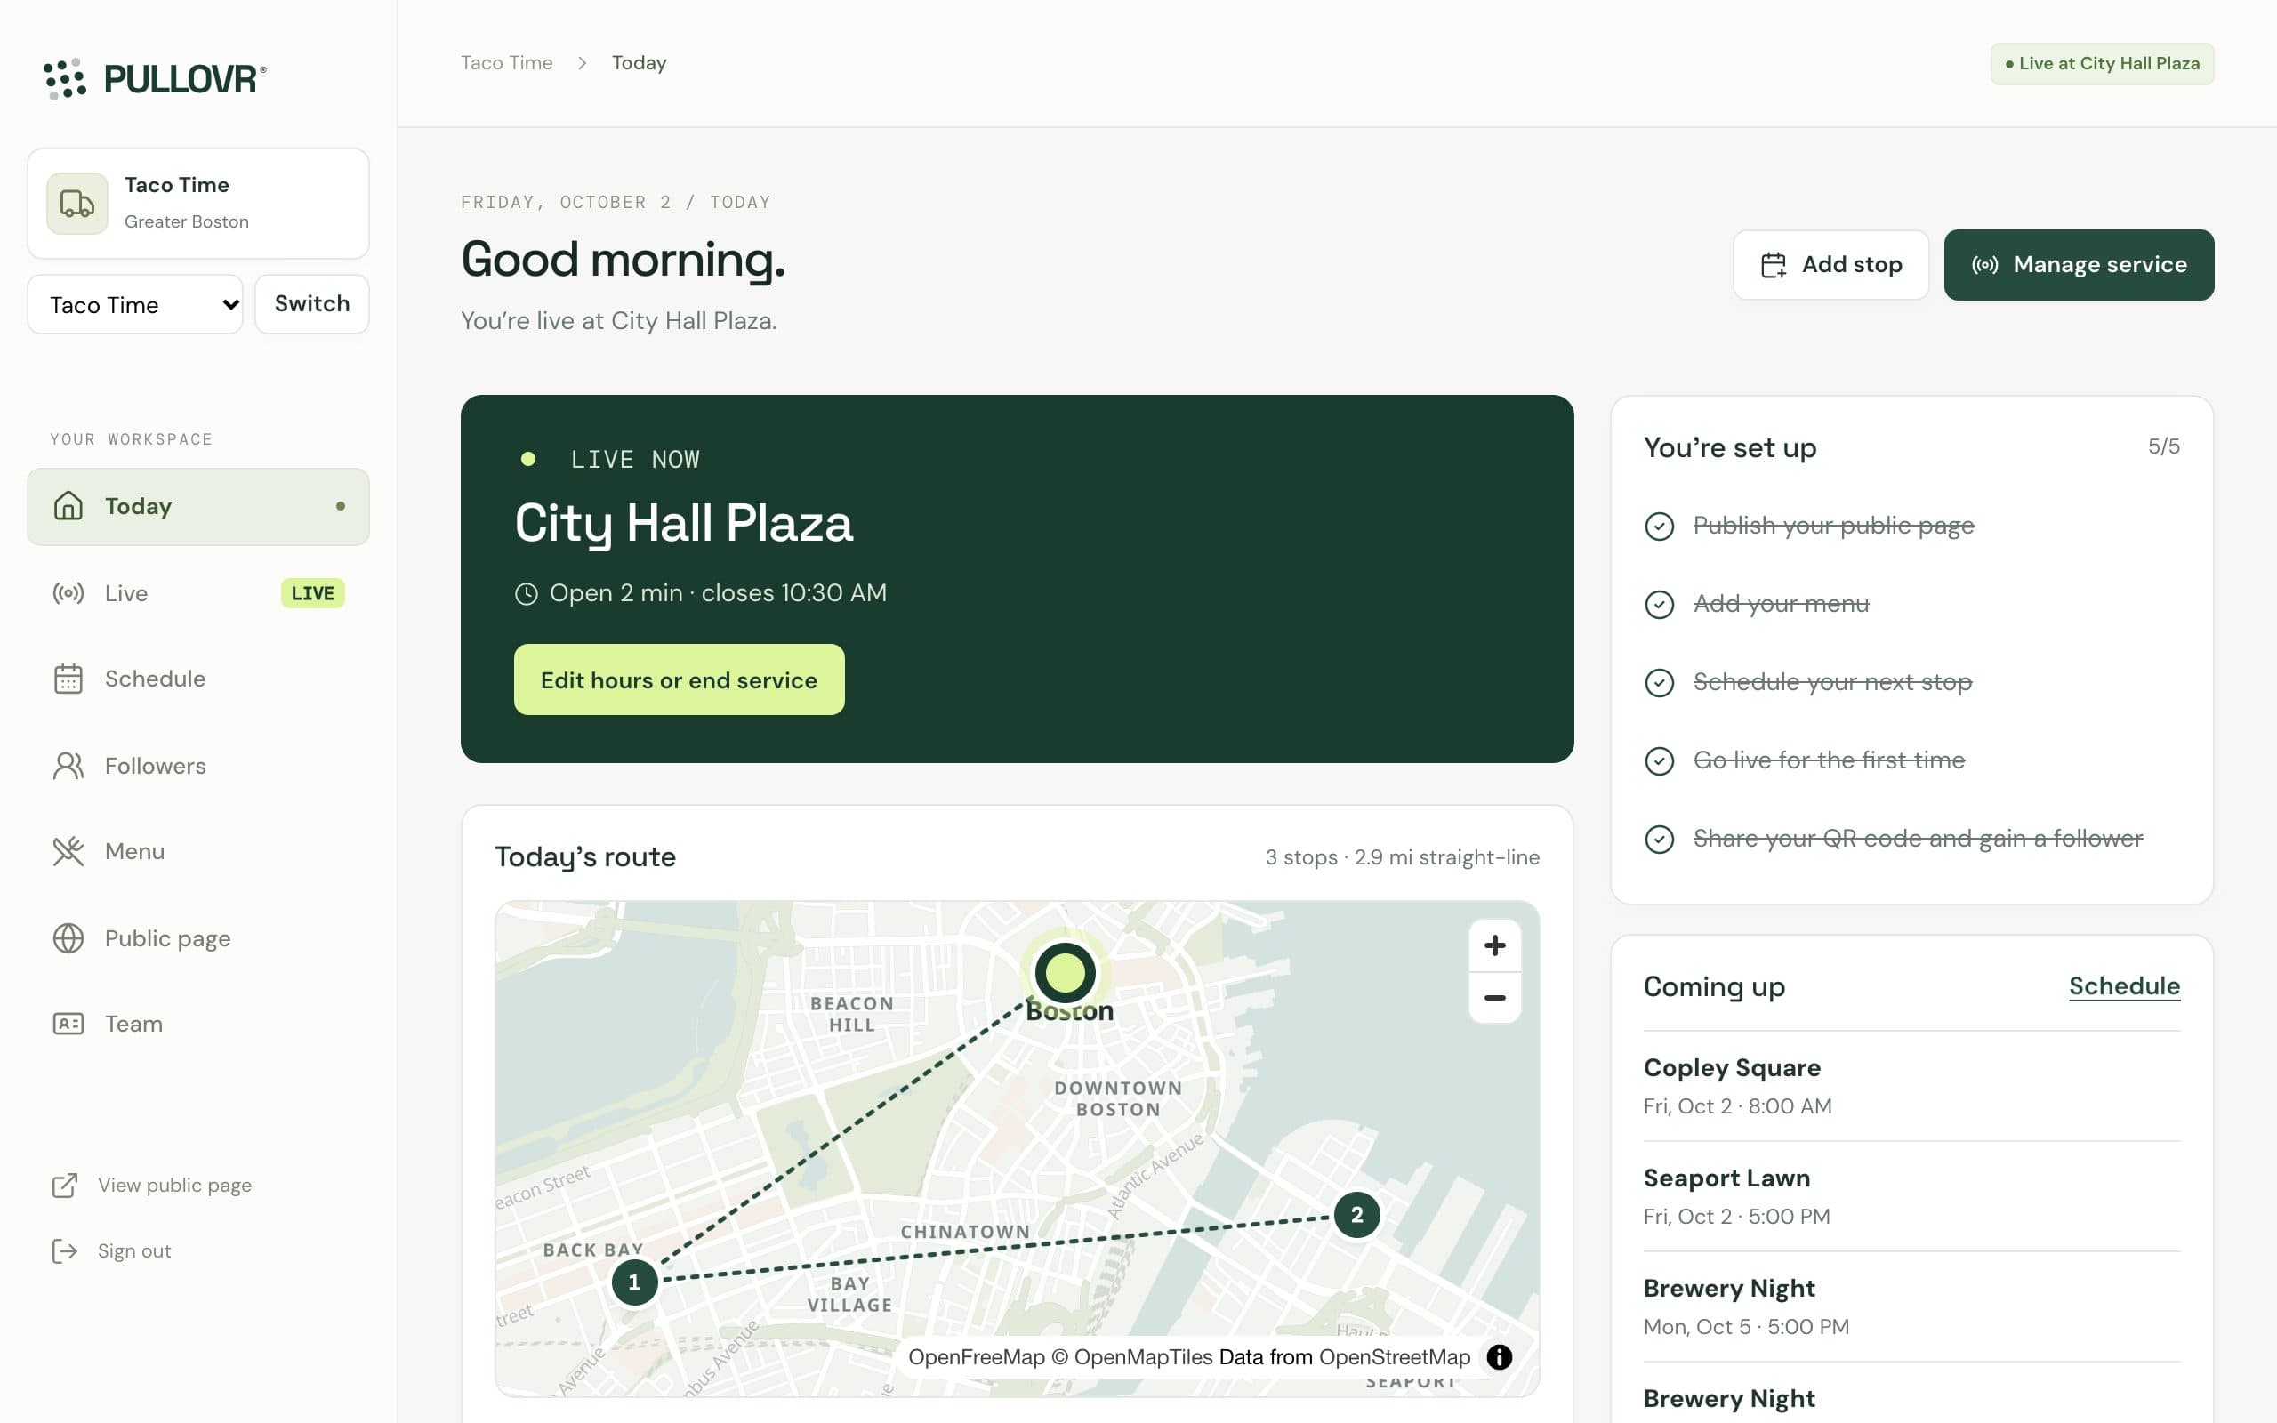The width and height of the screenshot is (2277, 1423).
Task: Click the green LIVE badge
Action: coord(312,593)
